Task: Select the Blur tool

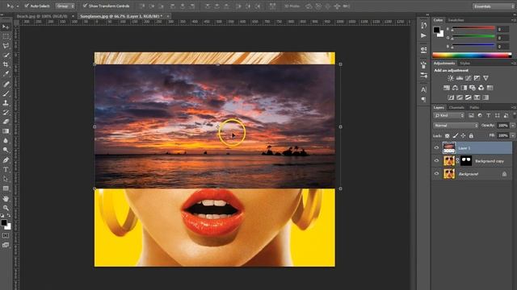Action: 6,140
